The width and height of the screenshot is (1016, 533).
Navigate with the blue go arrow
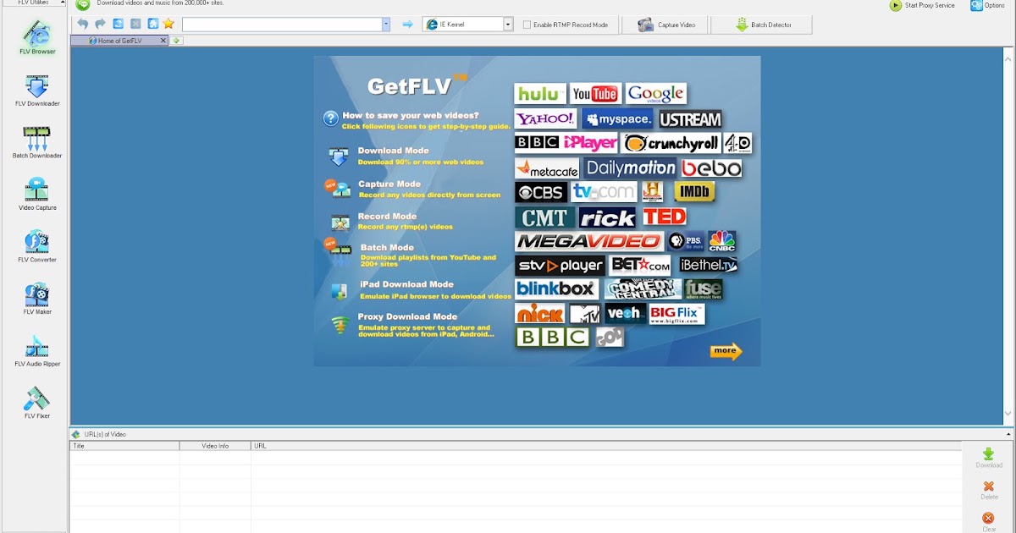coord(407,25)
